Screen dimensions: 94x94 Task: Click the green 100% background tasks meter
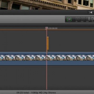(69, 19)
